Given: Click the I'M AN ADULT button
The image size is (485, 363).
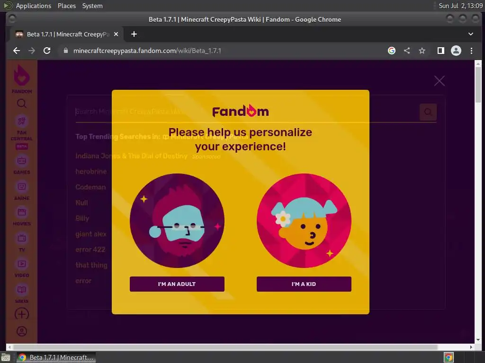Looking at the screenshot, I should [x=177, y=284].
